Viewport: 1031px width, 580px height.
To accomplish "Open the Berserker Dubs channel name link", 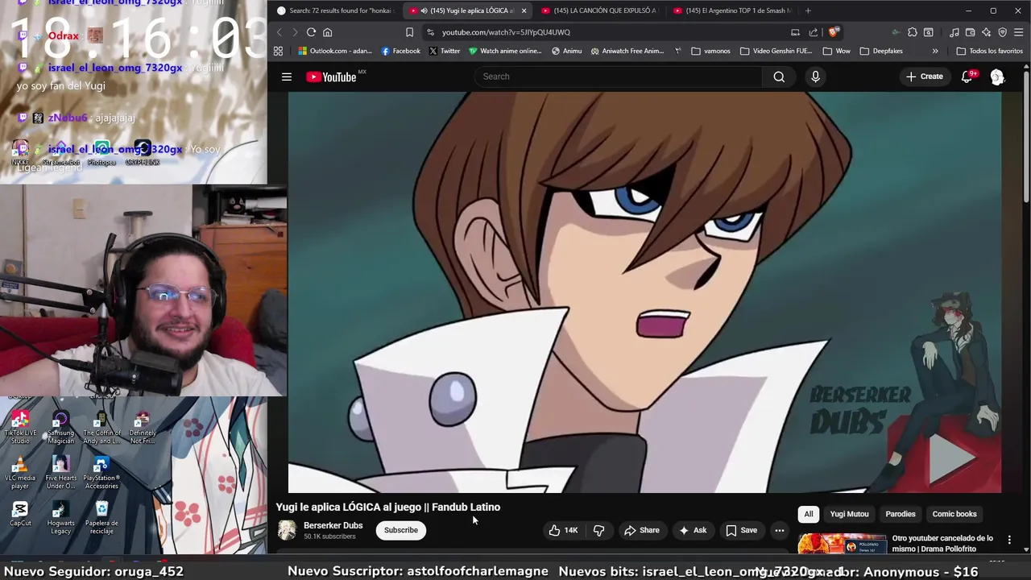I will pyautogui.click(x=333, y=525).
